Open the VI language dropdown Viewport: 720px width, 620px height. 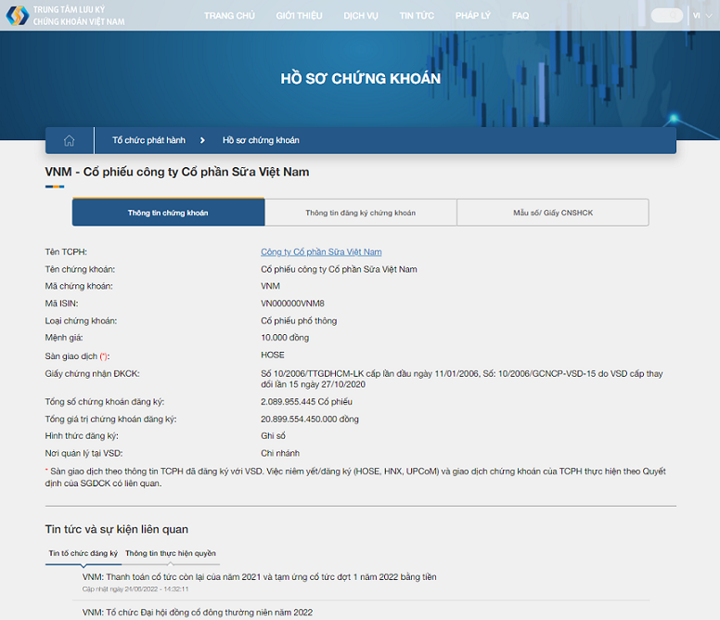pos(698,16)
